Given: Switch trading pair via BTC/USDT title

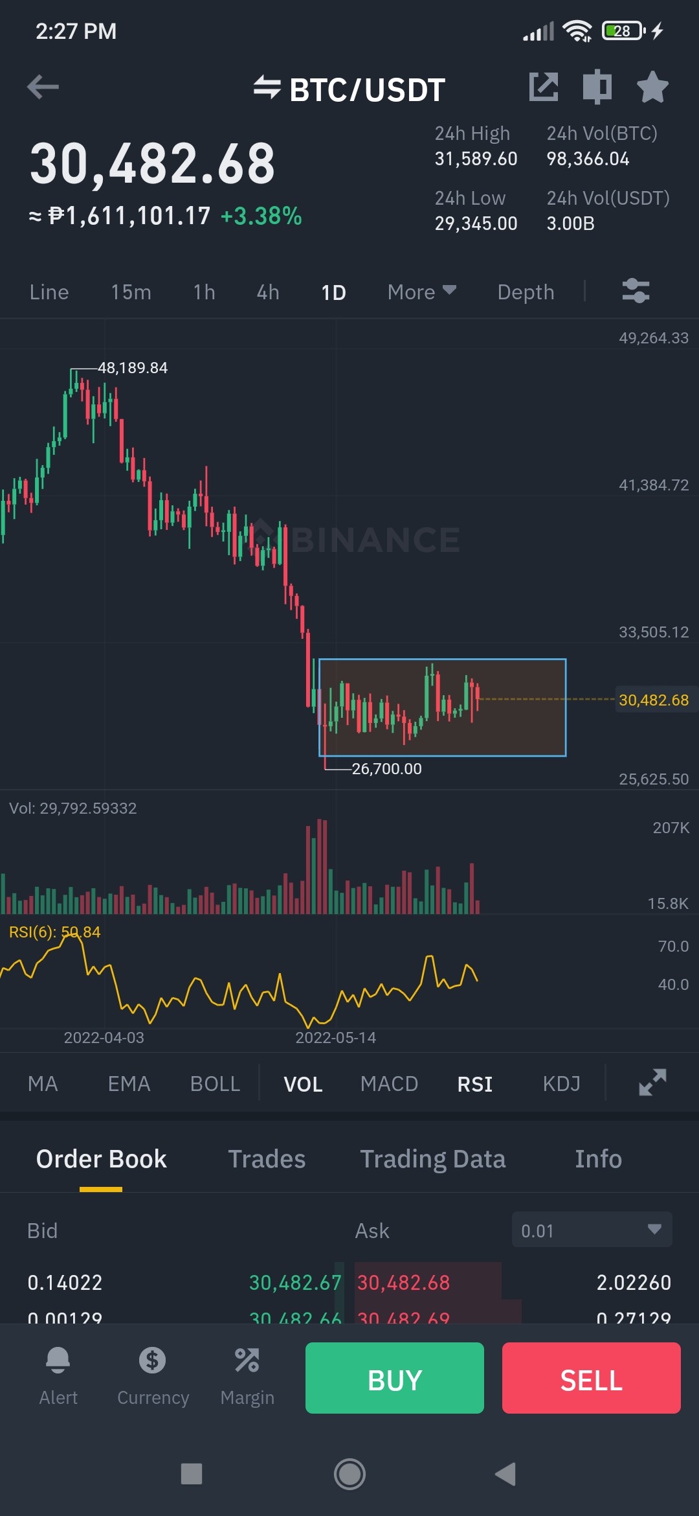Looking at the screenshot, I should click(x=349, y=89).
